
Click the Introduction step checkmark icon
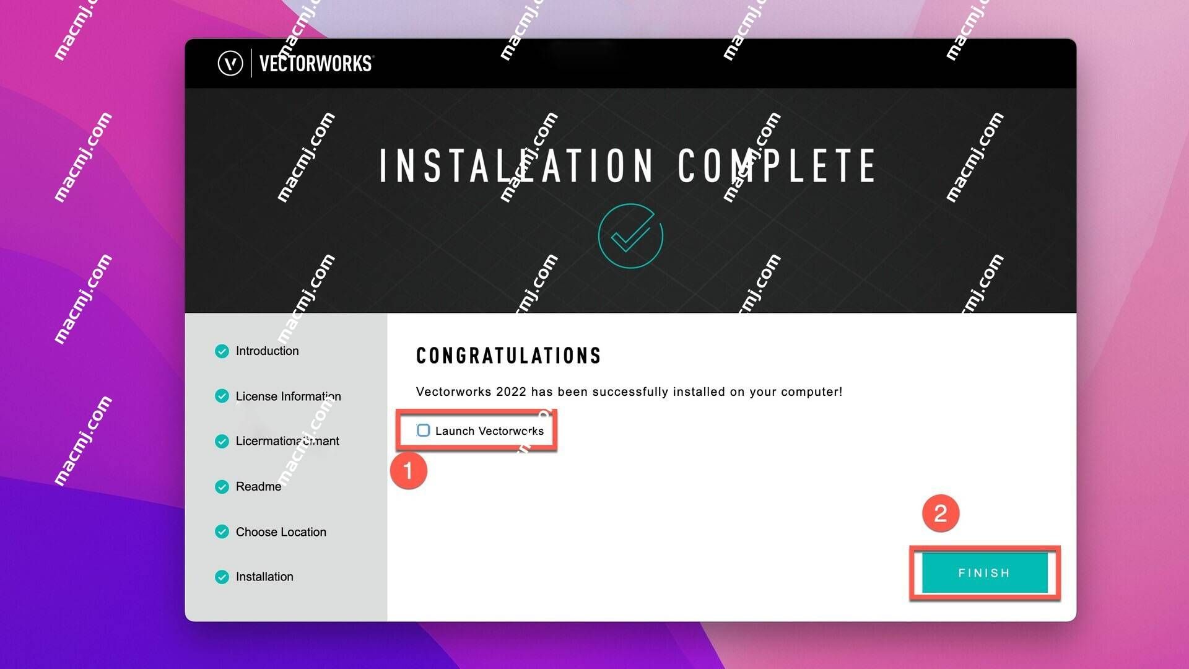[x=220, y=351]
